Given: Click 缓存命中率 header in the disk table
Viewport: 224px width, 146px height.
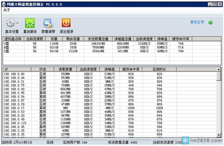Looking at the screenshot, I should [x=181, y=39].
